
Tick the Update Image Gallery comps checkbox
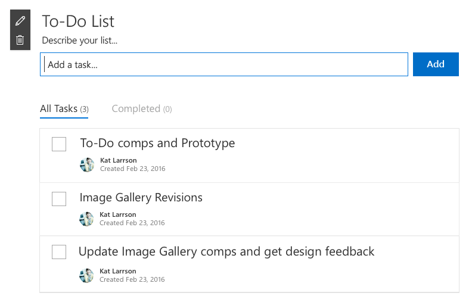coord(59,252)
